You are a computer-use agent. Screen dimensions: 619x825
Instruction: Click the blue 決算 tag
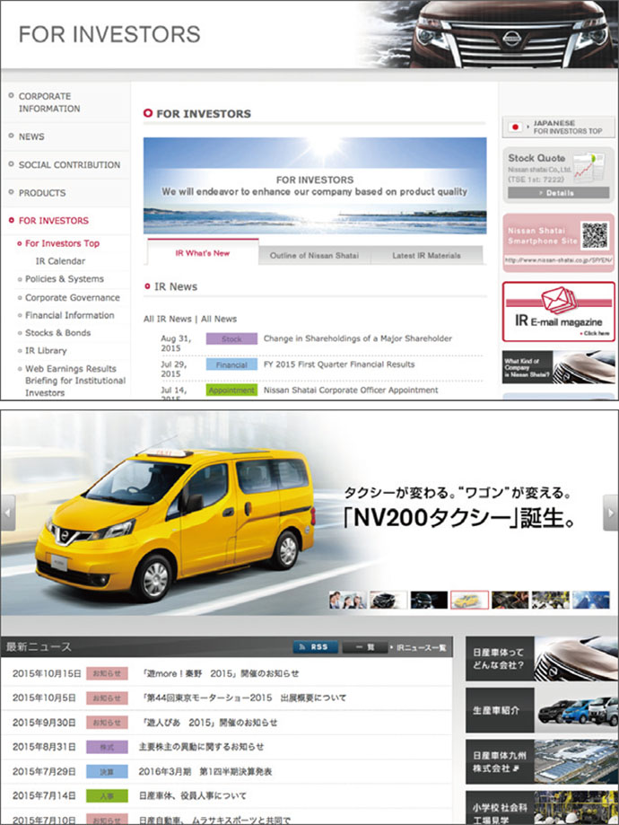(x=108, y=772)
